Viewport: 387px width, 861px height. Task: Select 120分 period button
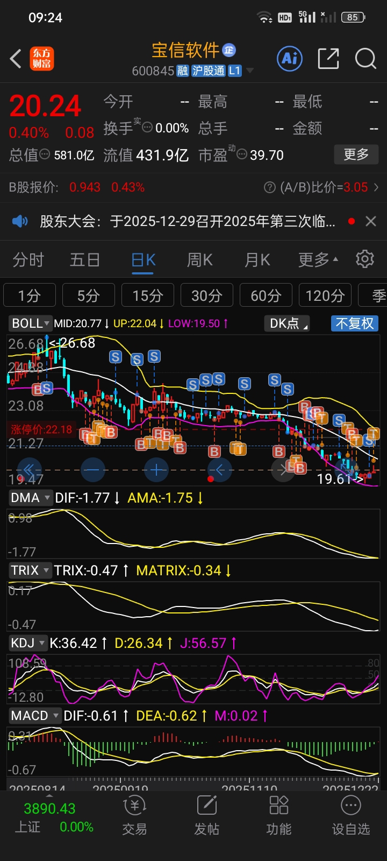(x=325, y=295)
